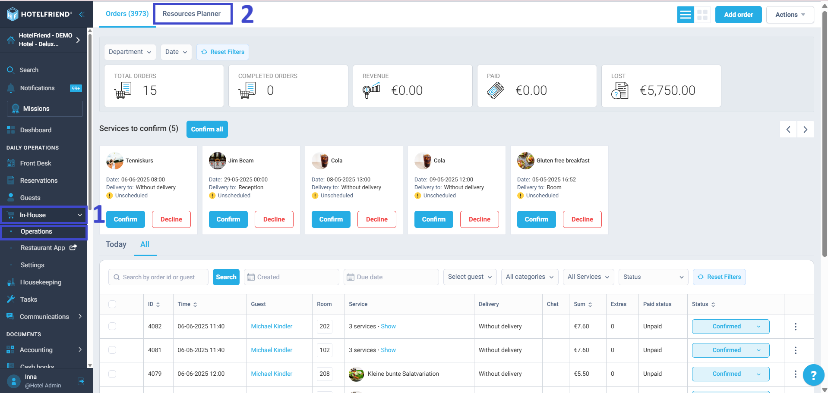This screenshot has height=393, width=828.
Task: Select the All orders tab
Action: (145, 244)
